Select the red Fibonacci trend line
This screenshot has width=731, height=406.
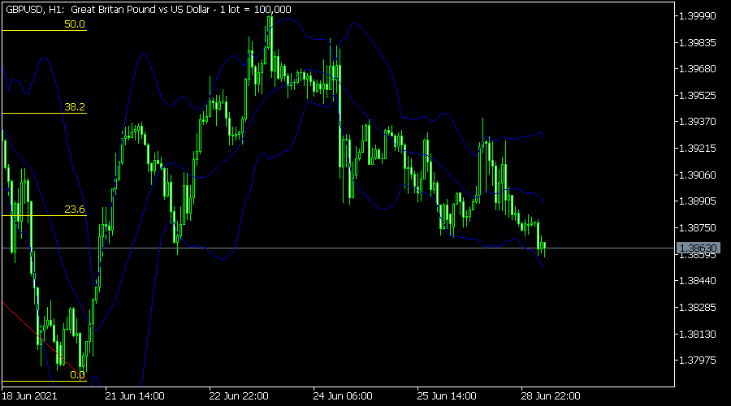coord(45,342)
